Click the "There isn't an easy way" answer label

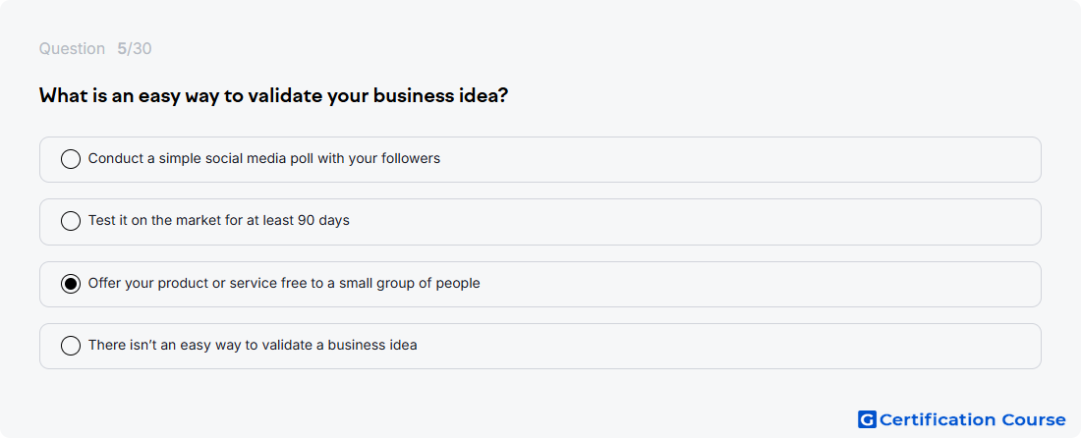coord(253,345)
